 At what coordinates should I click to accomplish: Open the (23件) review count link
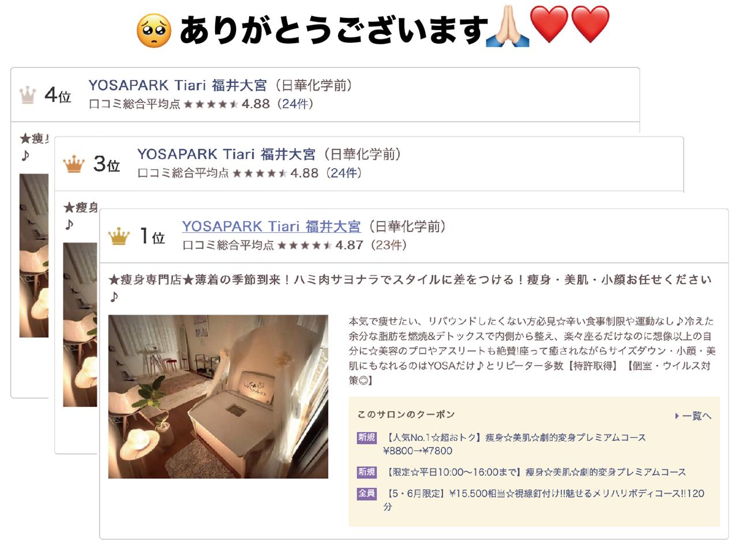388,245
